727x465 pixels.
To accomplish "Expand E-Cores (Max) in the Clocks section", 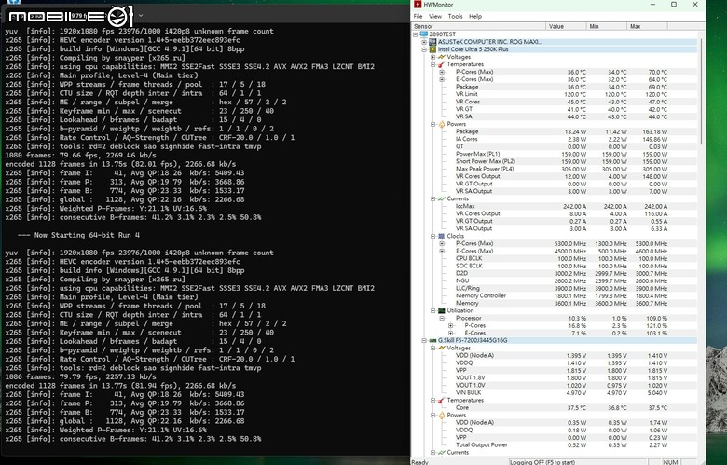I will click(442, 251).
